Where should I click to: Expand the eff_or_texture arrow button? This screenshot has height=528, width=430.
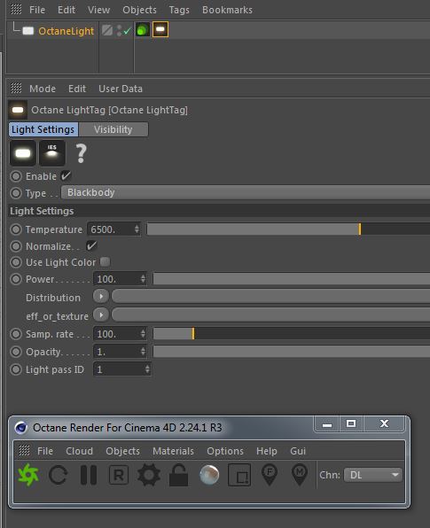coord(101,314)
